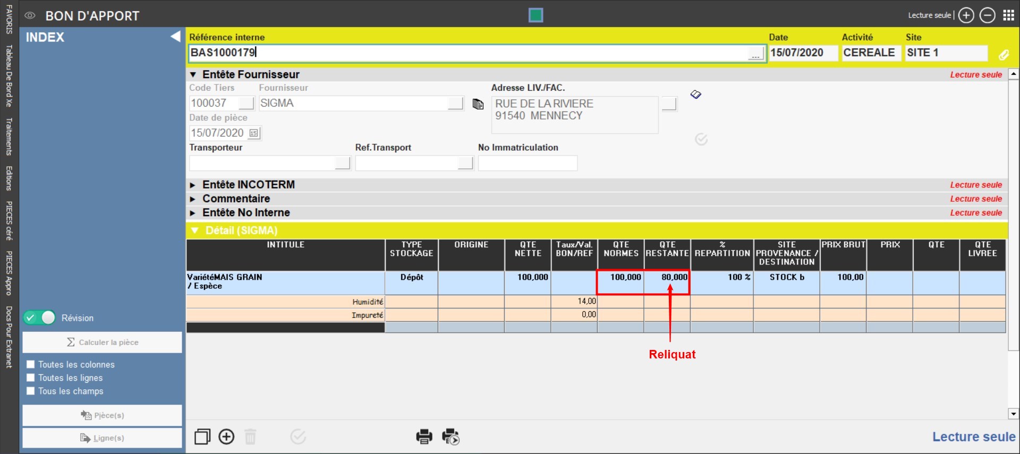Click the duplicate document icon
Viewport: 1020px width, 454px height.
click(x=202, y=436)
